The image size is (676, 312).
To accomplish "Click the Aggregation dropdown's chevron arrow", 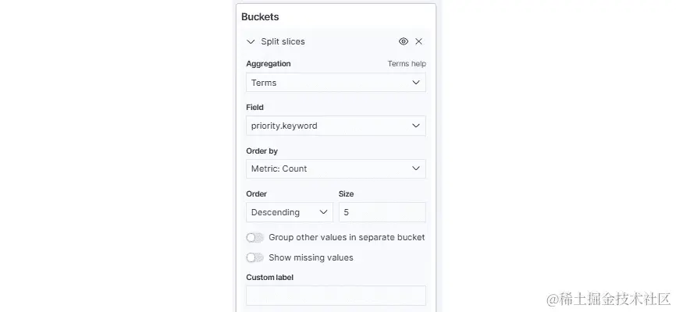I will [x=416, y=83].
